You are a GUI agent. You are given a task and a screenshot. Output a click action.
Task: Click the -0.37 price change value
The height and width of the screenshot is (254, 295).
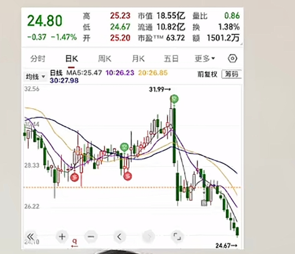[37, 37]
